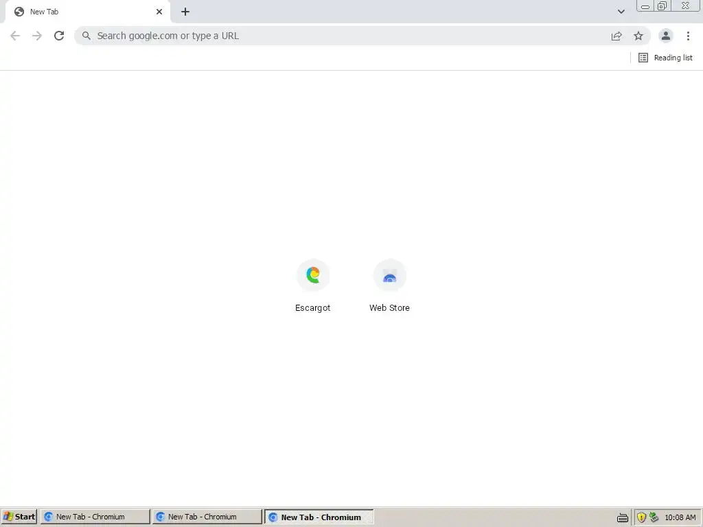Expand the tab search dropdown chevron
The width and height of the screenshot is (703, 527).
pyautogui.click(x=621, y=12)
